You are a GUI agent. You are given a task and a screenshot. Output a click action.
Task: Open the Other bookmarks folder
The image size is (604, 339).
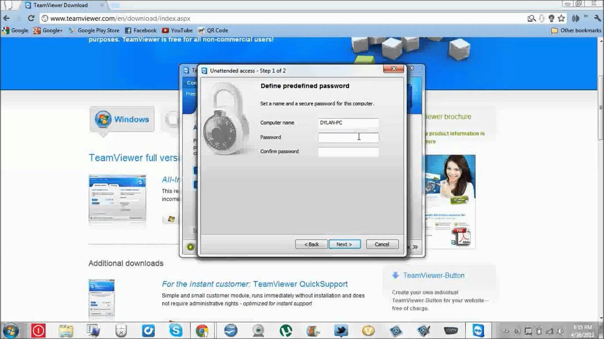(x=577, y=30)
